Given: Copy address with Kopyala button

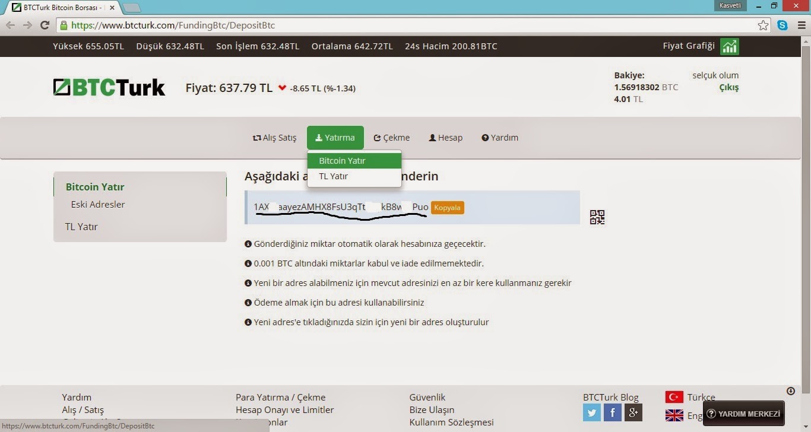Looking at the screenshot, I should [x=448, y=208].
